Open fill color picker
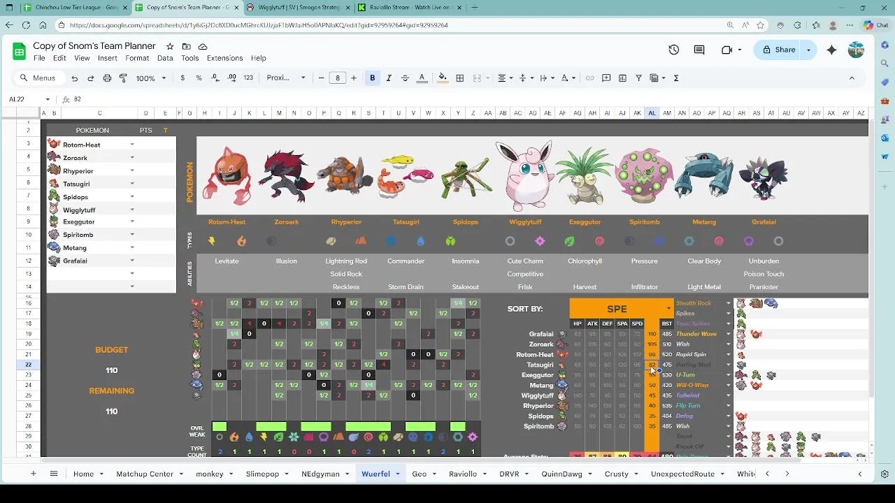Viewport: 895px width, 503px height. click(x=442, y=78)
